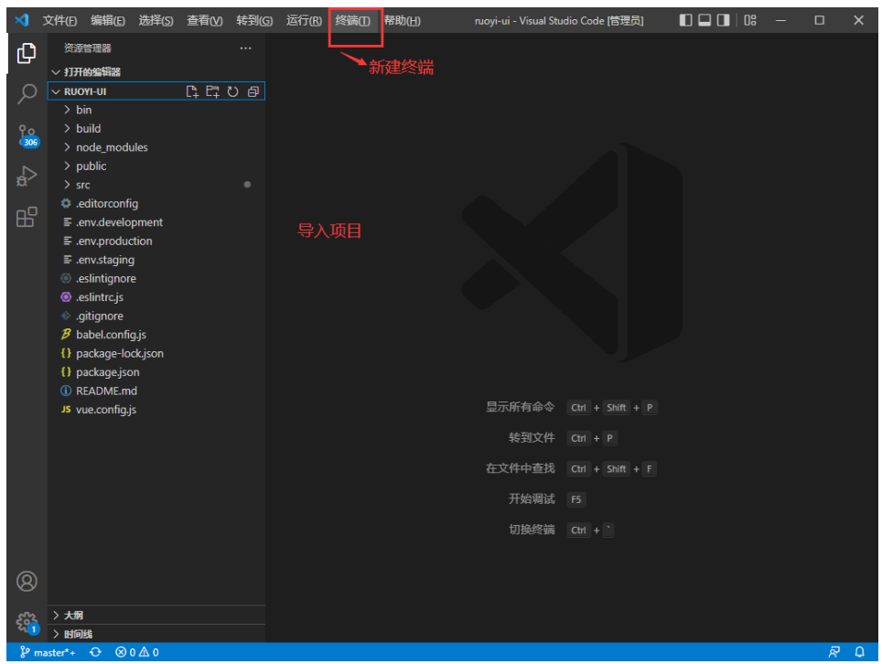Screen dimensions: 882x664
Task: Open the 查看(V) menu
Action: pos(205,21)
